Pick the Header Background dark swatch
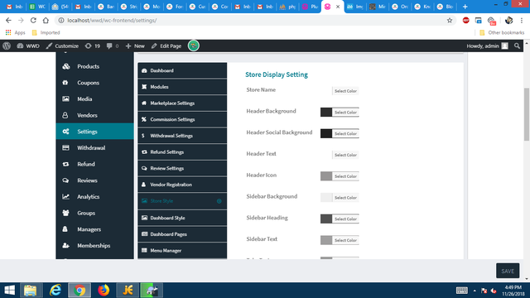This screenshot has height=298, width=530. pyautogui.click(x=326, y=113)
